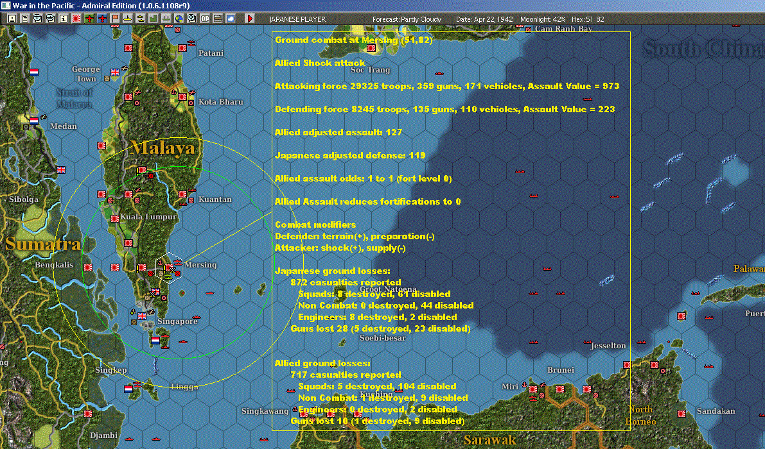The width and height of the screenshot is (765, 449).
Task: Select the Japanese flag base beside Miri
Action: (x=532, y=389)
